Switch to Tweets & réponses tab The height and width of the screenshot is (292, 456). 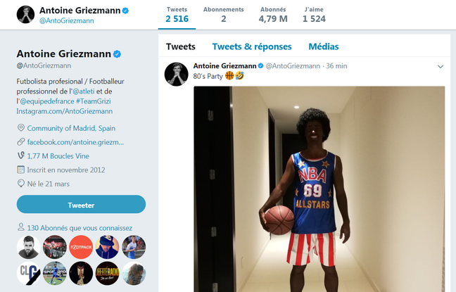click(x=251, y=47)
